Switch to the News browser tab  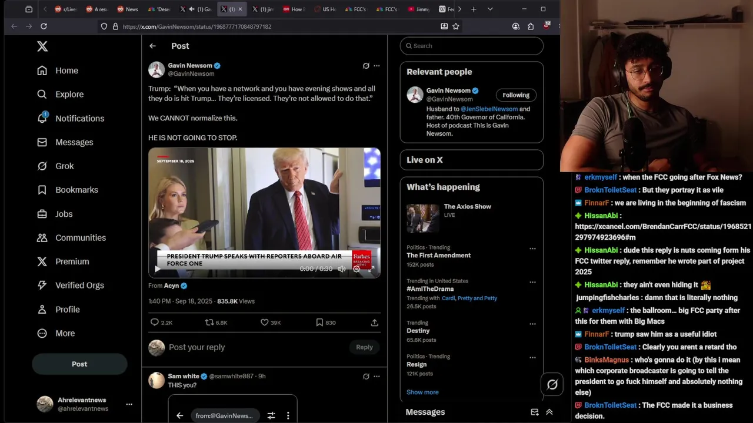tap(127, 9)
